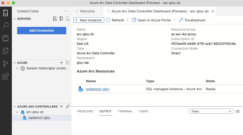Collapse the SERVERS section
The image size is (243, 135).
15,19
